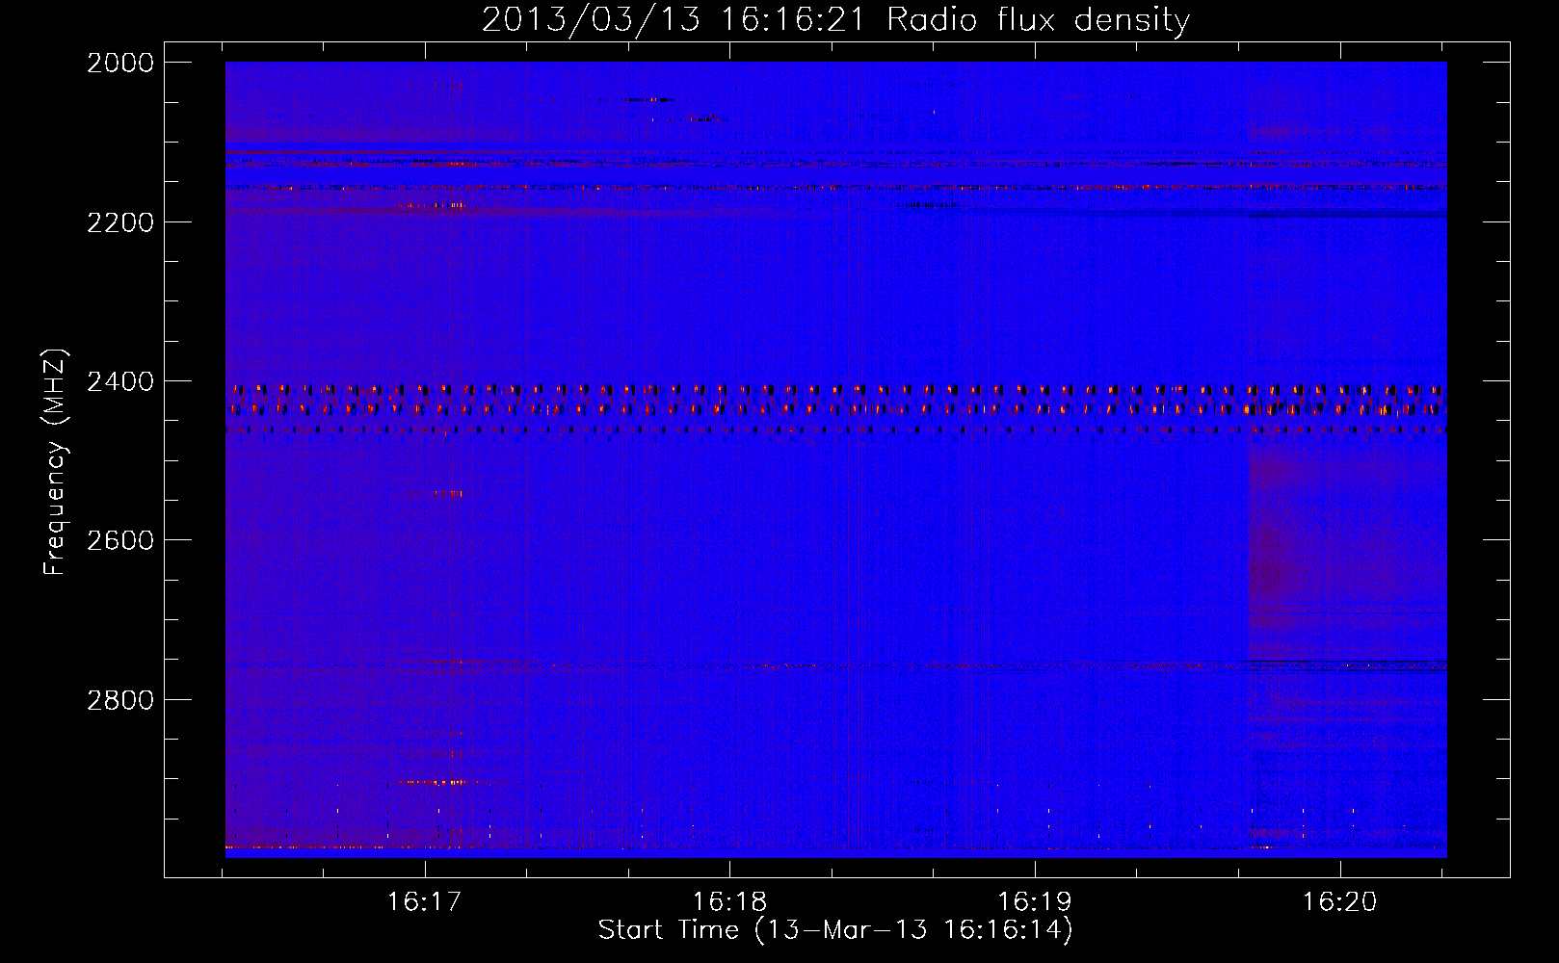Click the 16:17 time axis label
Screen dimensions: 1559x963
[x=425, y=902]
